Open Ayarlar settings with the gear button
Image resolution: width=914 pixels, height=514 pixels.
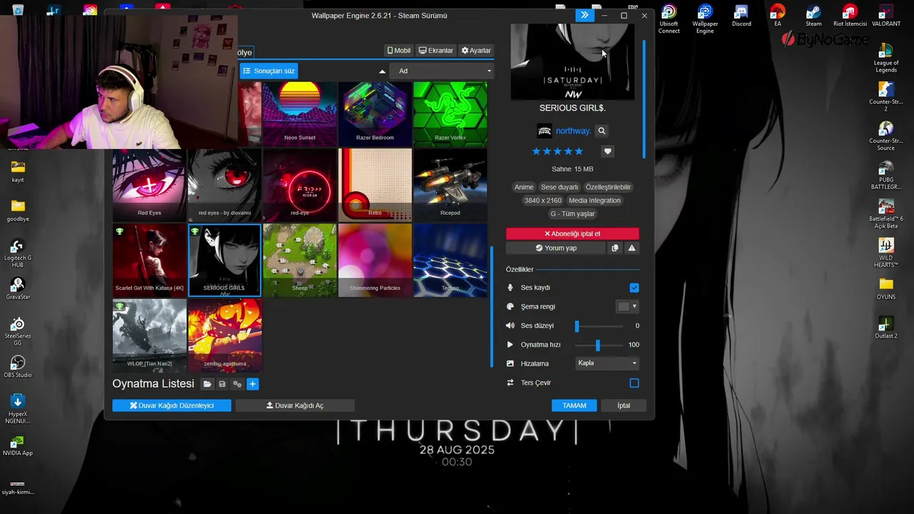point(476,51)
